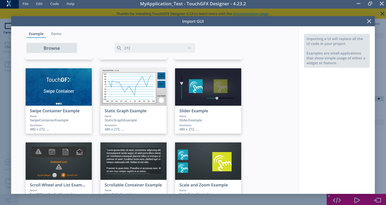Close the Import GUI dialog
Screen dimensions: 386x205
(x=369, y=21)
